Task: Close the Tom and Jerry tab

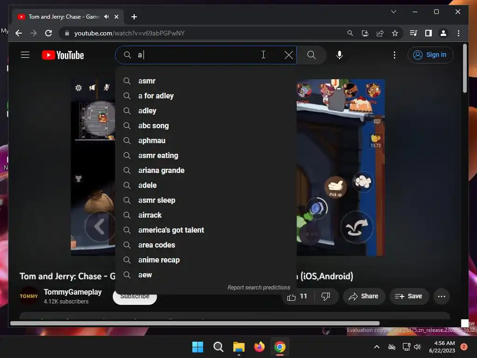Action: 116,17
